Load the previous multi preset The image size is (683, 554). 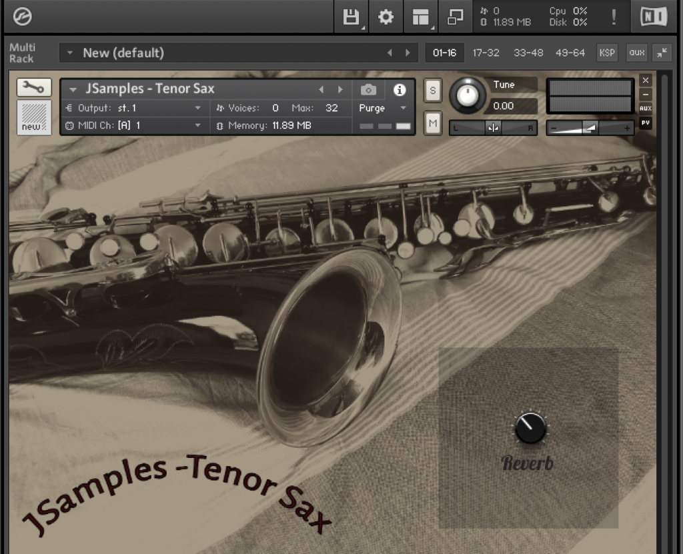coord(390,53)
